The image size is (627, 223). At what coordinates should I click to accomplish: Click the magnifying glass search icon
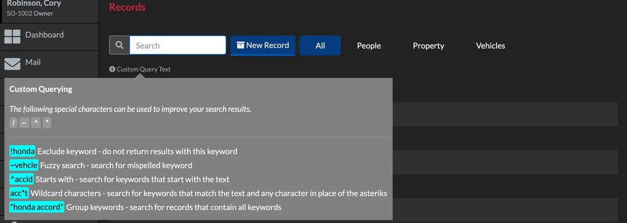coord(119,45)
